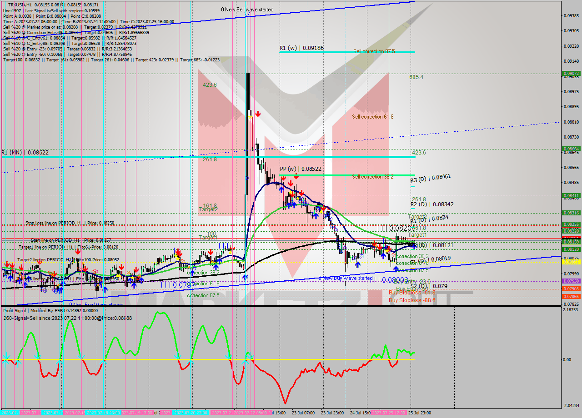Click the yellow signal square beneath the spike candle

click(250, 117)
